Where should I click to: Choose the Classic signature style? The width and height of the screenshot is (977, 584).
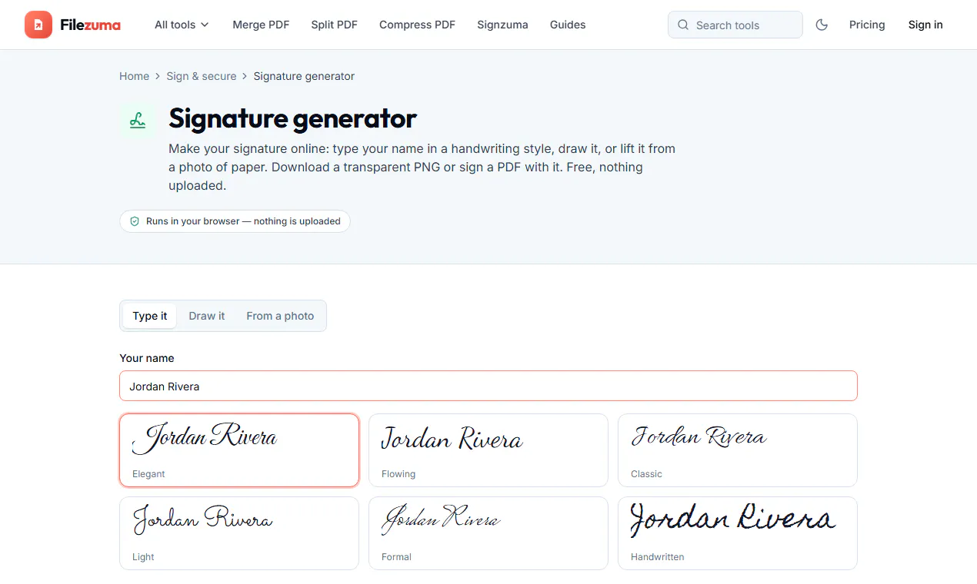coord(738,450)
